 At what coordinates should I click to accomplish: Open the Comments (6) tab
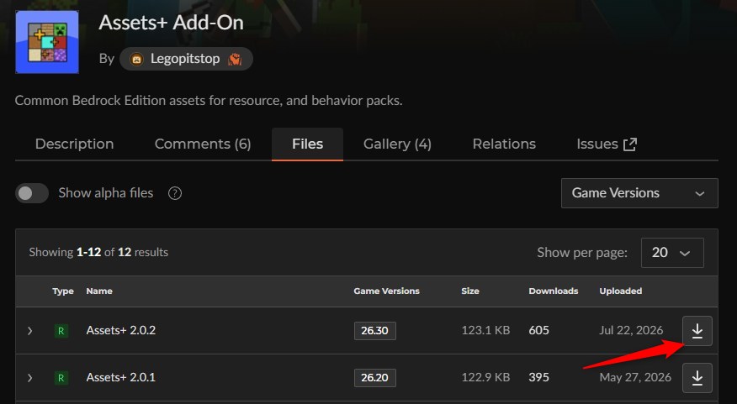[203, 144]
